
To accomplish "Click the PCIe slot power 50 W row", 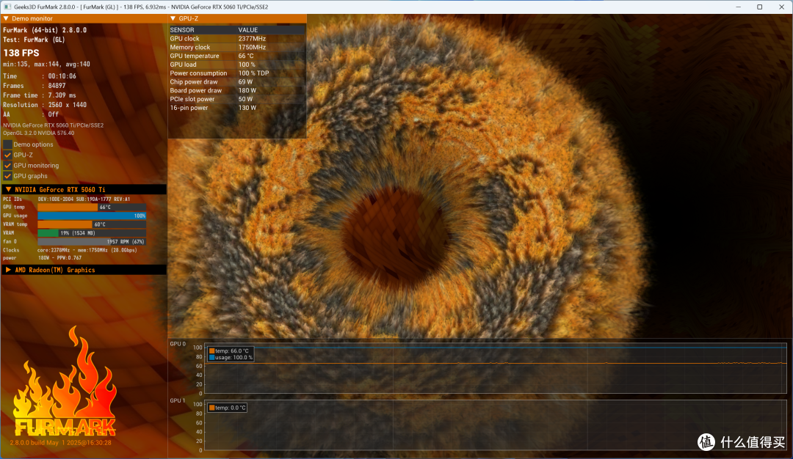I will pos(237,99).
